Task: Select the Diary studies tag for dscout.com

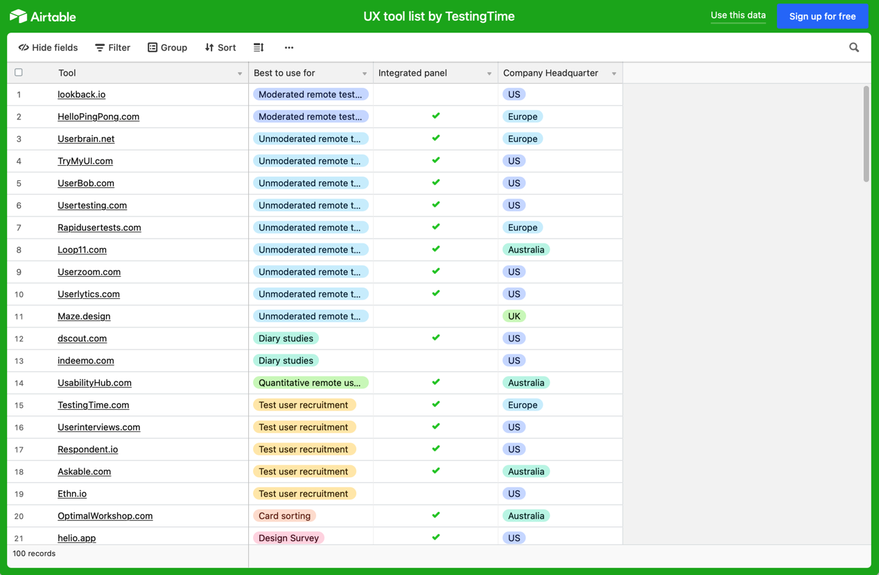Action: [x=286, y=338]
